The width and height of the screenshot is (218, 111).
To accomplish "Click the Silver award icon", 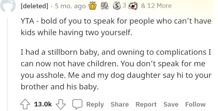I will click(x=117, y=6).
